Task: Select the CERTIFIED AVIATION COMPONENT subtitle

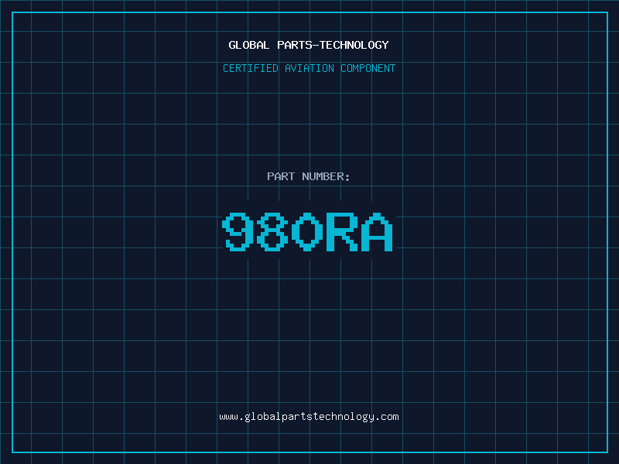Action: click(x=309, y=68)
